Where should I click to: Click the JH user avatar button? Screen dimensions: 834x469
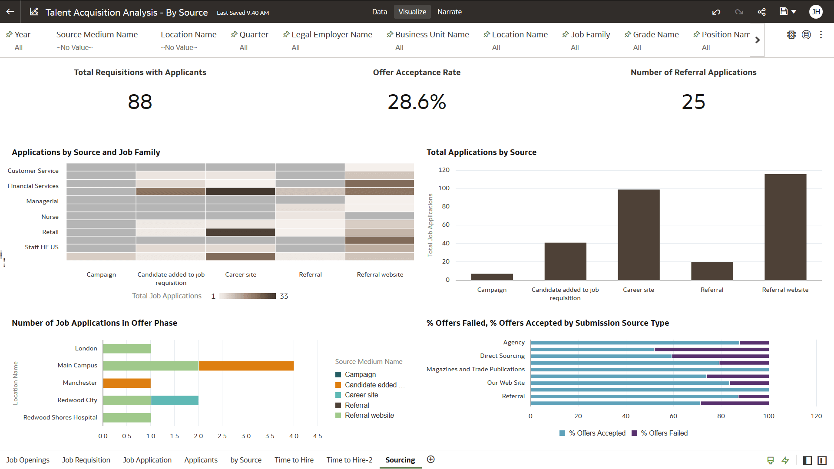(816, 12)
